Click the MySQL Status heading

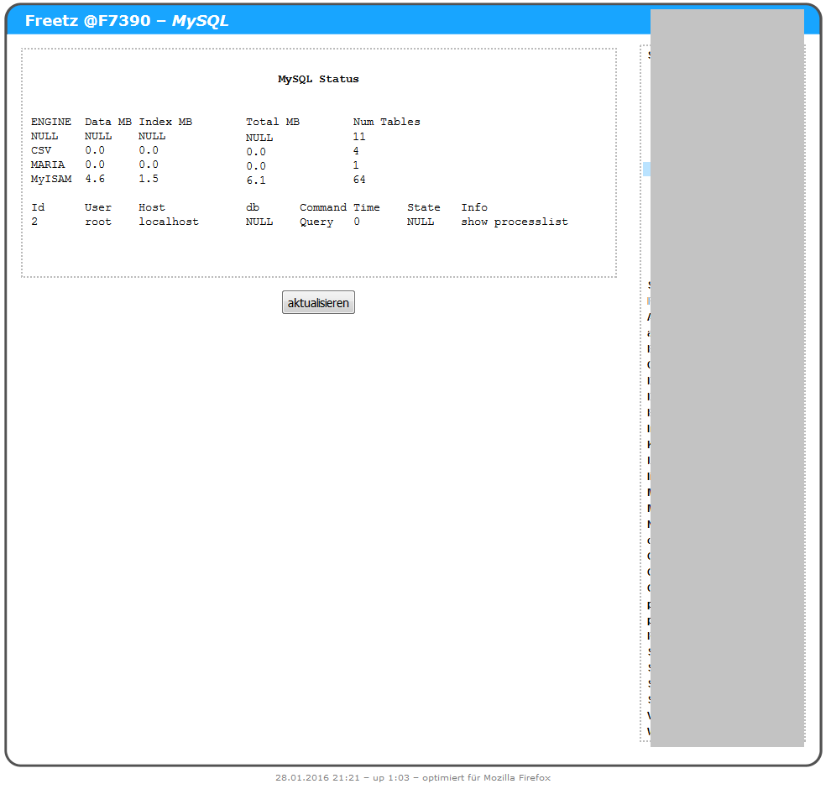pos(318,79)
